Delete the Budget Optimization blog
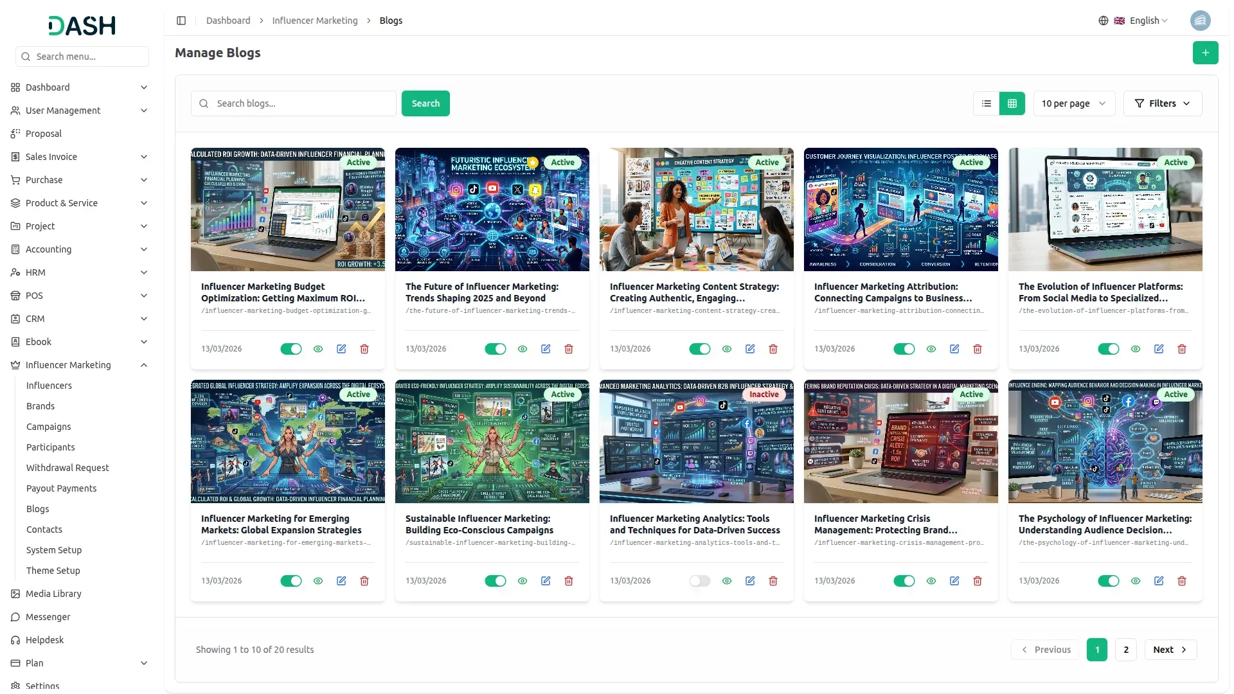The width and height of the screenshot is (1234, 694). pyautogui.click(x=364, y=349)
